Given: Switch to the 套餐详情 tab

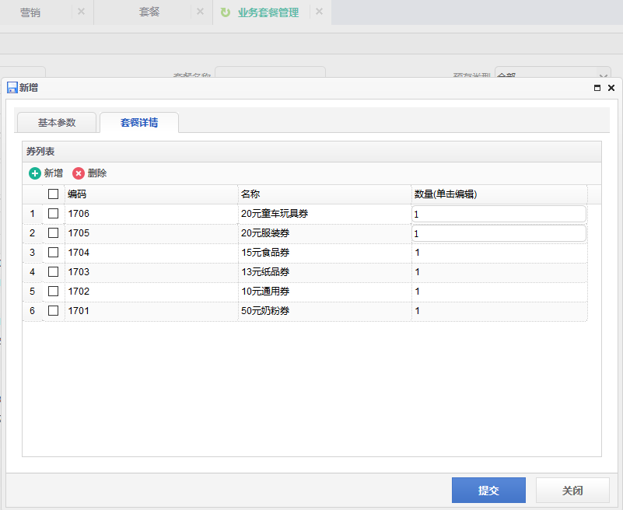Looking at the screenshot, I should (139, 122).
